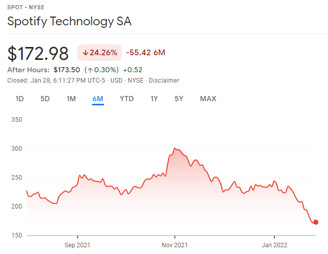Click the Jan 2022 axis label
This screenshot has height=254, width=328.
coord(274,245)
